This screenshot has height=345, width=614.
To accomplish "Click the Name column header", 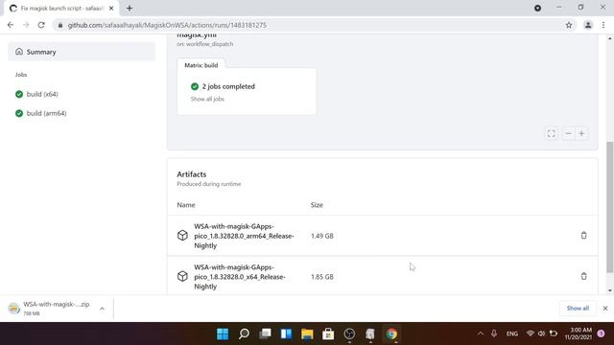I will [185, 205].
